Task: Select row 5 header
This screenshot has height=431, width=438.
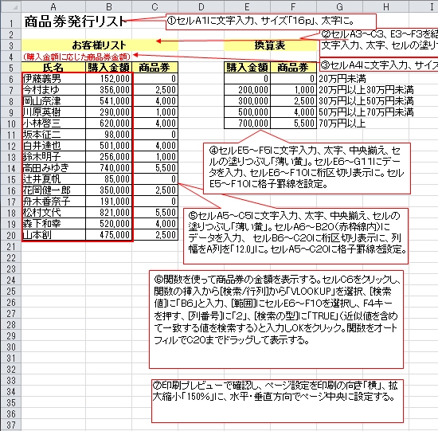Action: [10, 68]
